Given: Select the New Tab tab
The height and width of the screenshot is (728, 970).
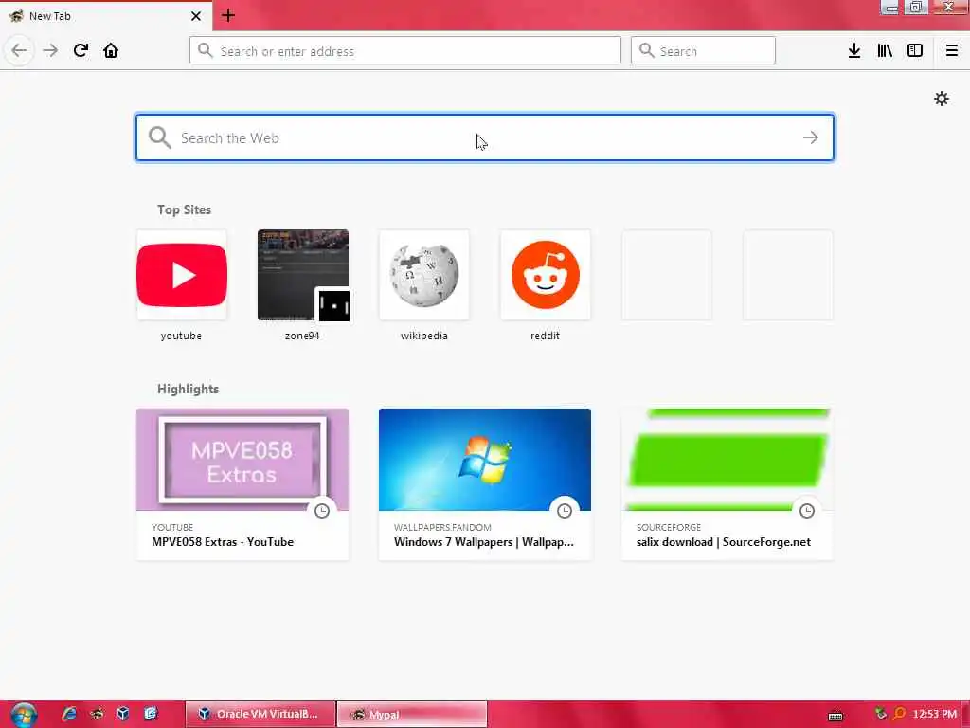Looking at the screenshot, I should click(x=105, y=16).
